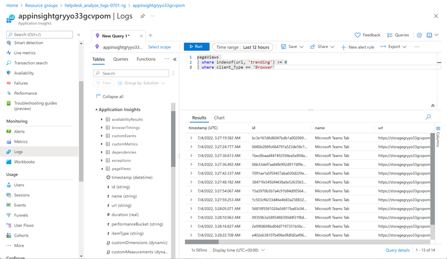Collapse the tables side pane
This screenshot has height=259, width=447.
click(175, 59)
